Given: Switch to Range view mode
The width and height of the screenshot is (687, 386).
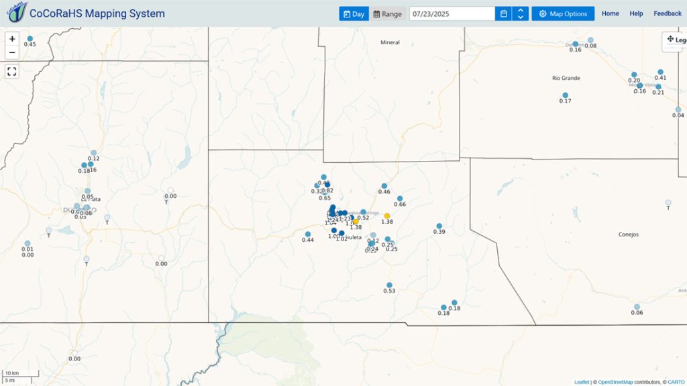Looking at the screenshot, I should tap(387, 13).
